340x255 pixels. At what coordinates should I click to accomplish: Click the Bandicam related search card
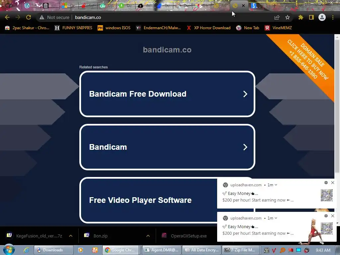point(167,147)
